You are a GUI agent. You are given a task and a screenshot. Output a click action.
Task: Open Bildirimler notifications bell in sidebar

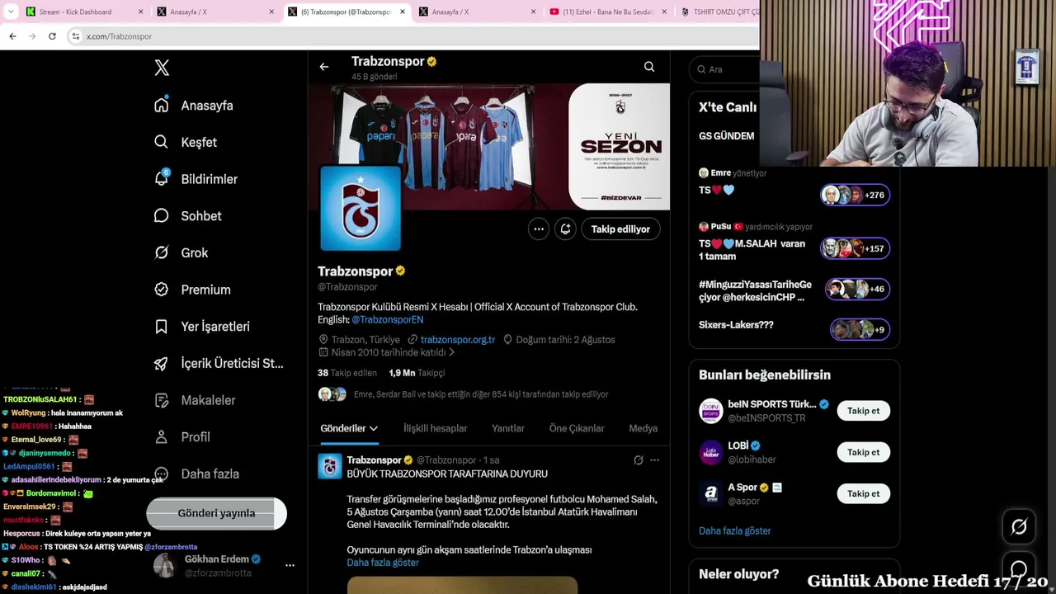tap(162, 178)
